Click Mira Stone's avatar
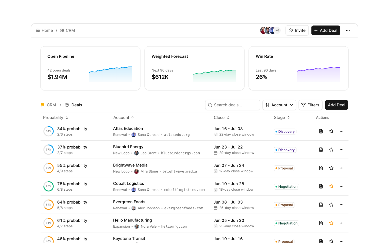This screenshot has height=243, width=389. coord(136,171)
